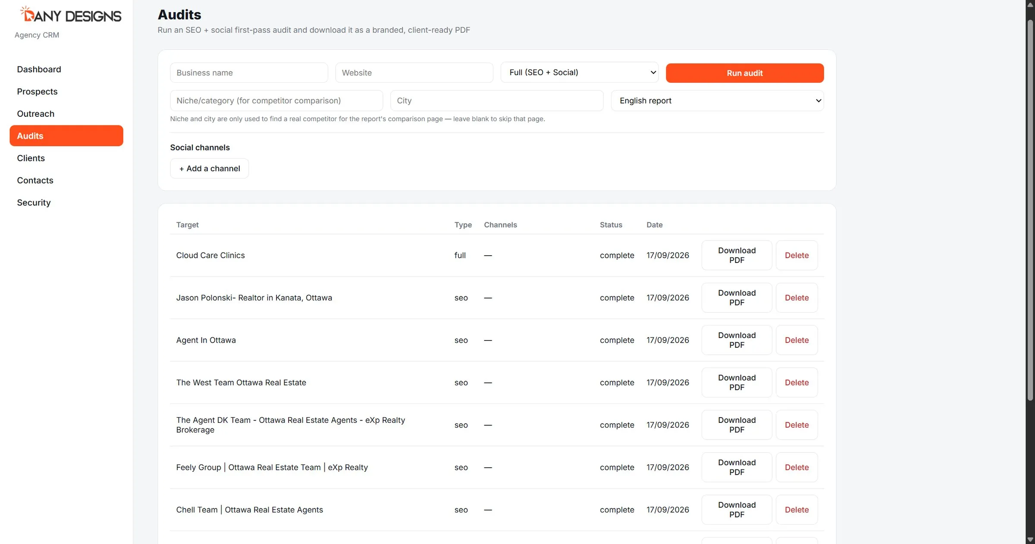The width and height of the screenshot is (1035, 544).
Task: Click the Target column header
Action: point(188,225)
